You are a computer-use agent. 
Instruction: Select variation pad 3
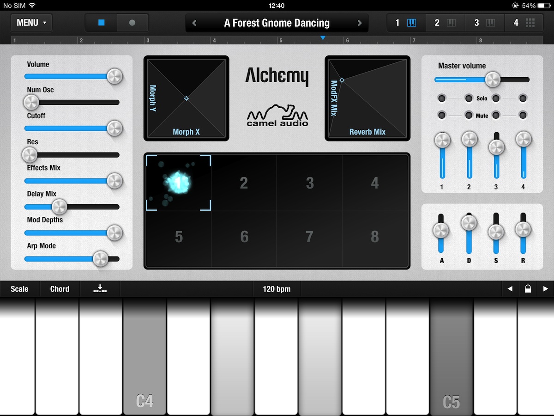(x=310, y=183)
